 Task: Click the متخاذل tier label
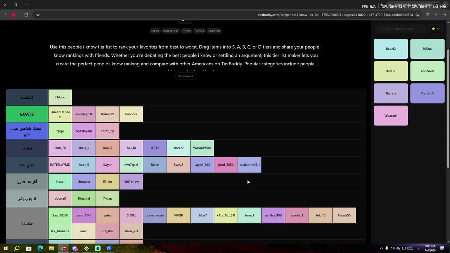coord(27,223)
